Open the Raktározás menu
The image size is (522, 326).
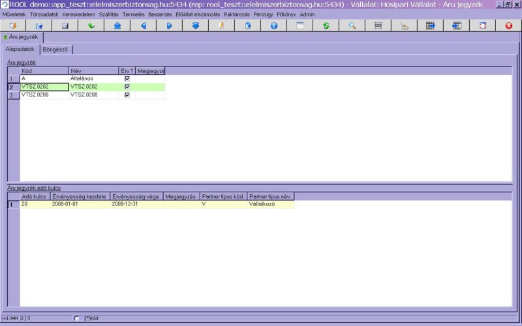(236, 14)
